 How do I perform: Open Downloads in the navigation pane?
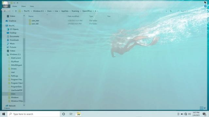14,40
